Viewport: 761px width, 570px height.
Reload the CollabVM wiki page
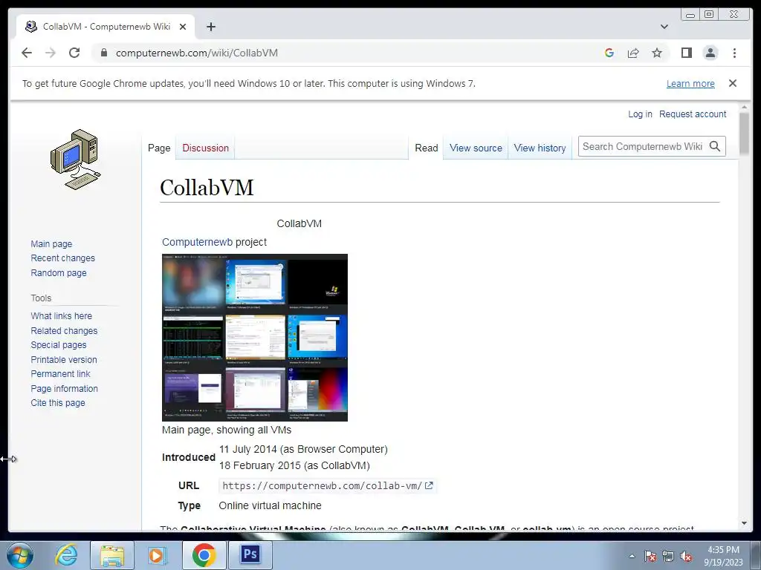click(74, 53)
